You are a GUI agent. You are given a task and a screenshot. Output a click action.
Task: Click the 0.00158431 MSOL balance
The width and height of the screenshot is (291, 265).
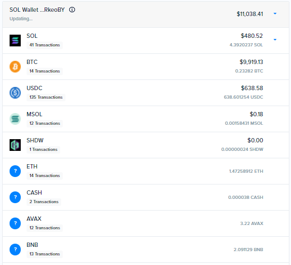244,123
